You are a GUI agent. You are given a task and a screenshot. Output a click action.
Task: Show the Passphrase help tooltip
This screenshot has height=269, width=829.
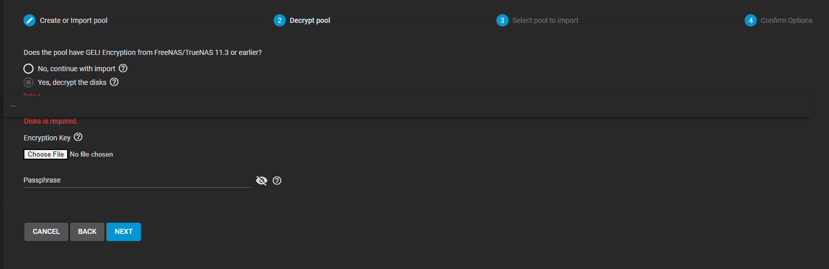click(x=277, y=181)
